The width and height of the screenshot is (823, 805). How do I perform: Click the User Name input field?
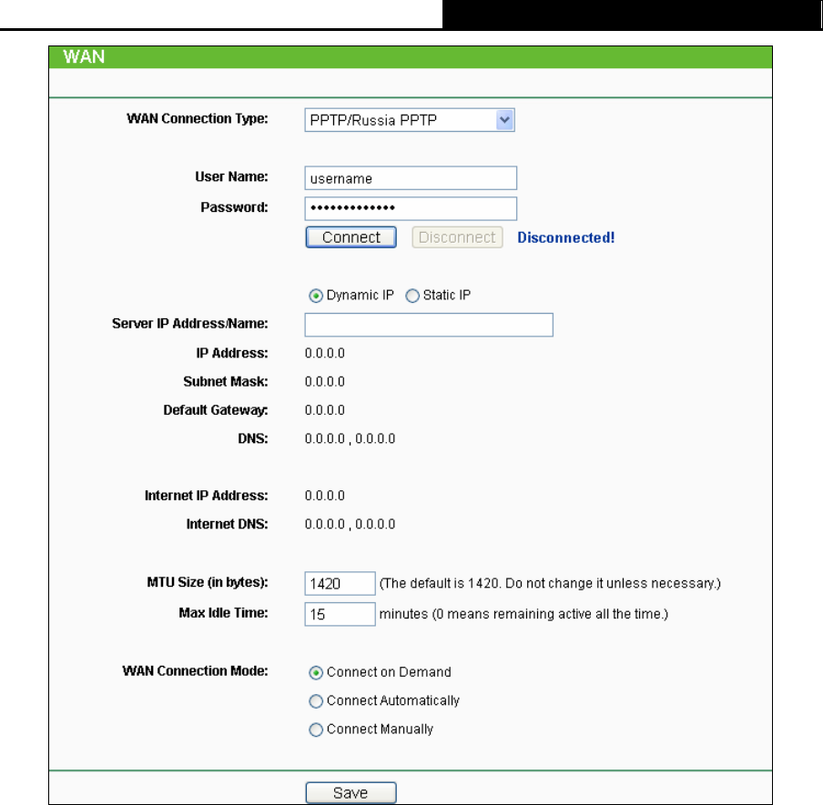[411, 178]
